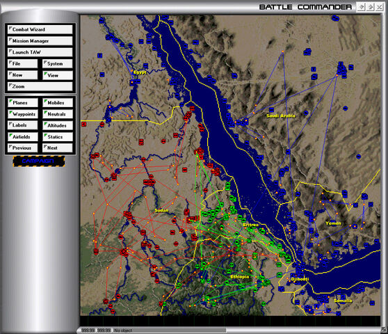Toggle Neutrals visibility
Image resolution: width=388 pixels, height=334 pixels.
pyautogui.click(x=58, y=114)
